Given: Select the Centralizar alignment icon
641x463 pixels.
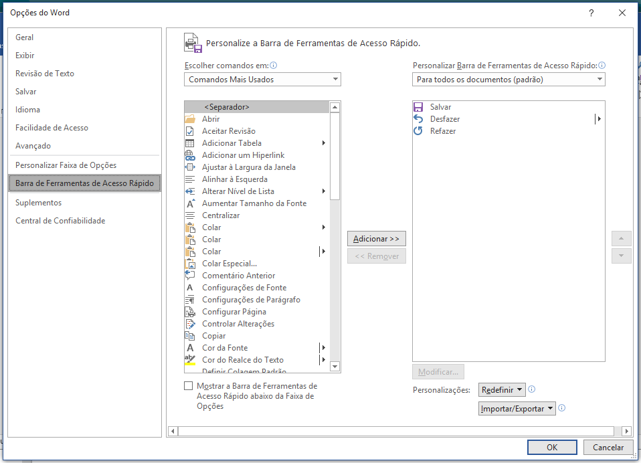Looking at the screenshot, I should point(189,215).
